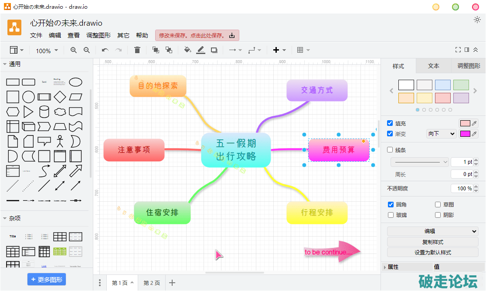
Task: Click the delete trash can icon
Action: pos(137,50)
